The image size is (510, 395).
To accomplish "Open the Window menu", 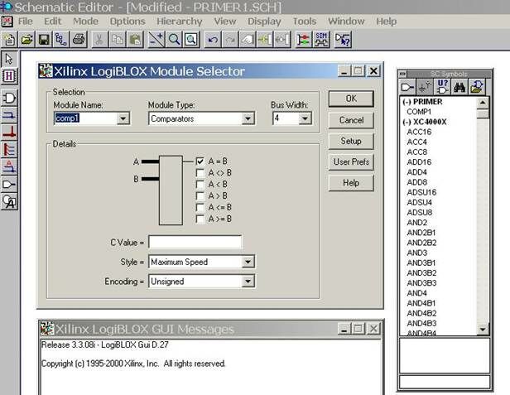I will click(346, 22).
